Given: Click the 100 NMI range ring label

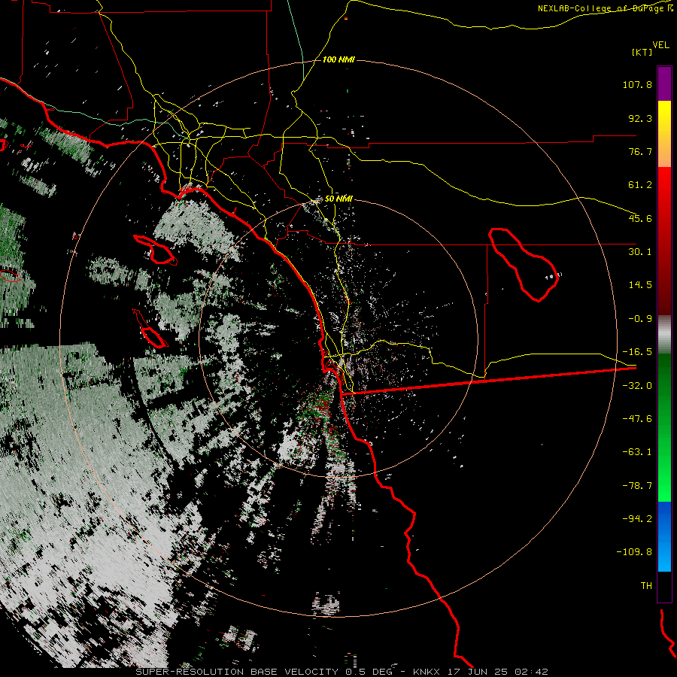Looking at the screenshot, I should [x=338, y=59].
